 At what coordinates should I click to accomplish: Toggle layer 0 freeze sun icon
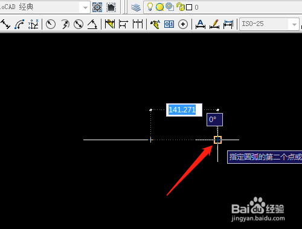[x=159, y=7]
